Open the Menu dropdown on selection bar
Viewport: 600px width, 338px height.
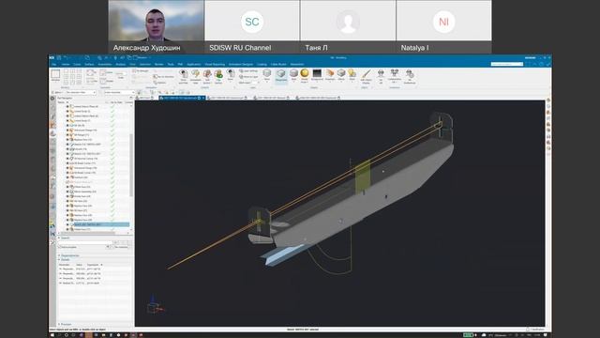click(x=58, y=92)
